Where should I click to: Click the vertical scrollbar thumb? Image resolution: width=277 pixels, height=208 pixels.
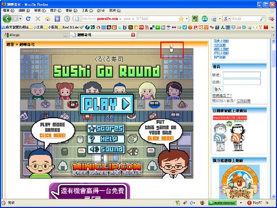click(x=274, y=58)
